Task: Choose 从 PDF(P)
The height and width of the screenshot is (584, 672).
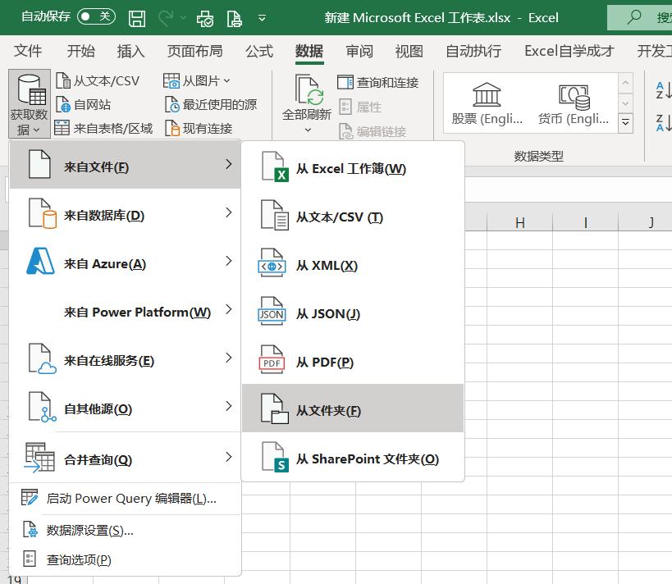Action: [353, 362]
